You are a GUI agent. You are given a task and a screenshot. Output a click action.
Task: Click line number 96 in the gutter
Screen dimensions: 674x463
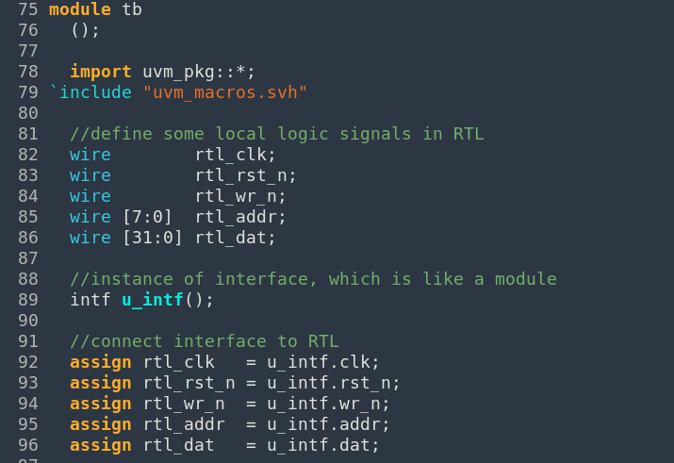[x=28, y=445]
